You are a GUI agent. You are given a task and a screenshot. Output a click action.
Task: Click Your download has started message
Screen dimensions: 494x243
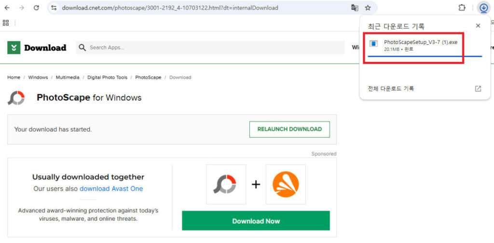coord(53,129)
